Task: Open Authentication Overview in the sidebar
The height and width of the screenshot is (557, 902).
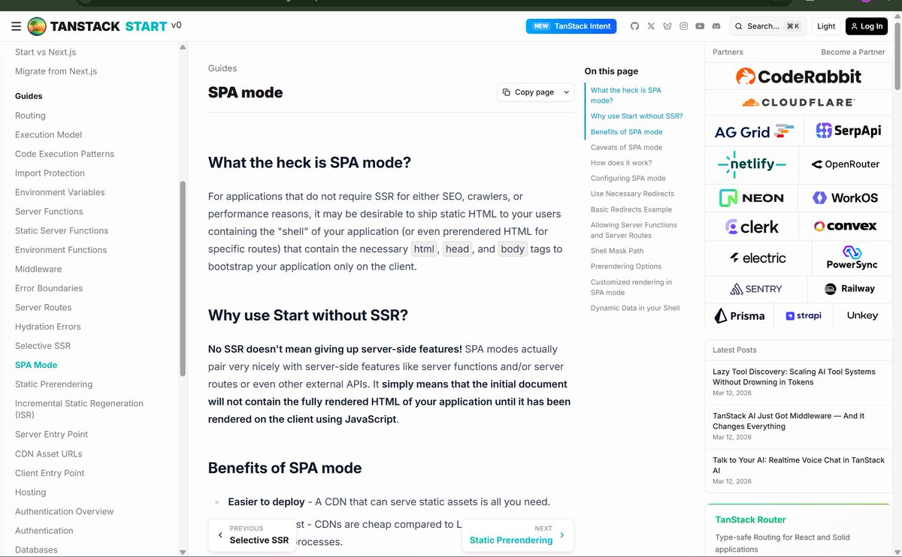Action: (65, 512)
